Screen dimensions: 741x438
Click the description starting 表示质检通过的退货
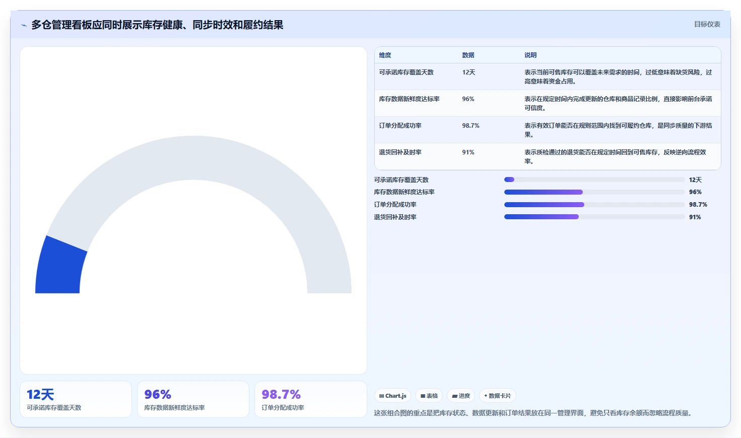click(x=615, y=157)
